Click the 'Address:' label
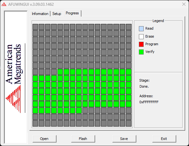This screenshot has height=146, width=189. point(146,96)
